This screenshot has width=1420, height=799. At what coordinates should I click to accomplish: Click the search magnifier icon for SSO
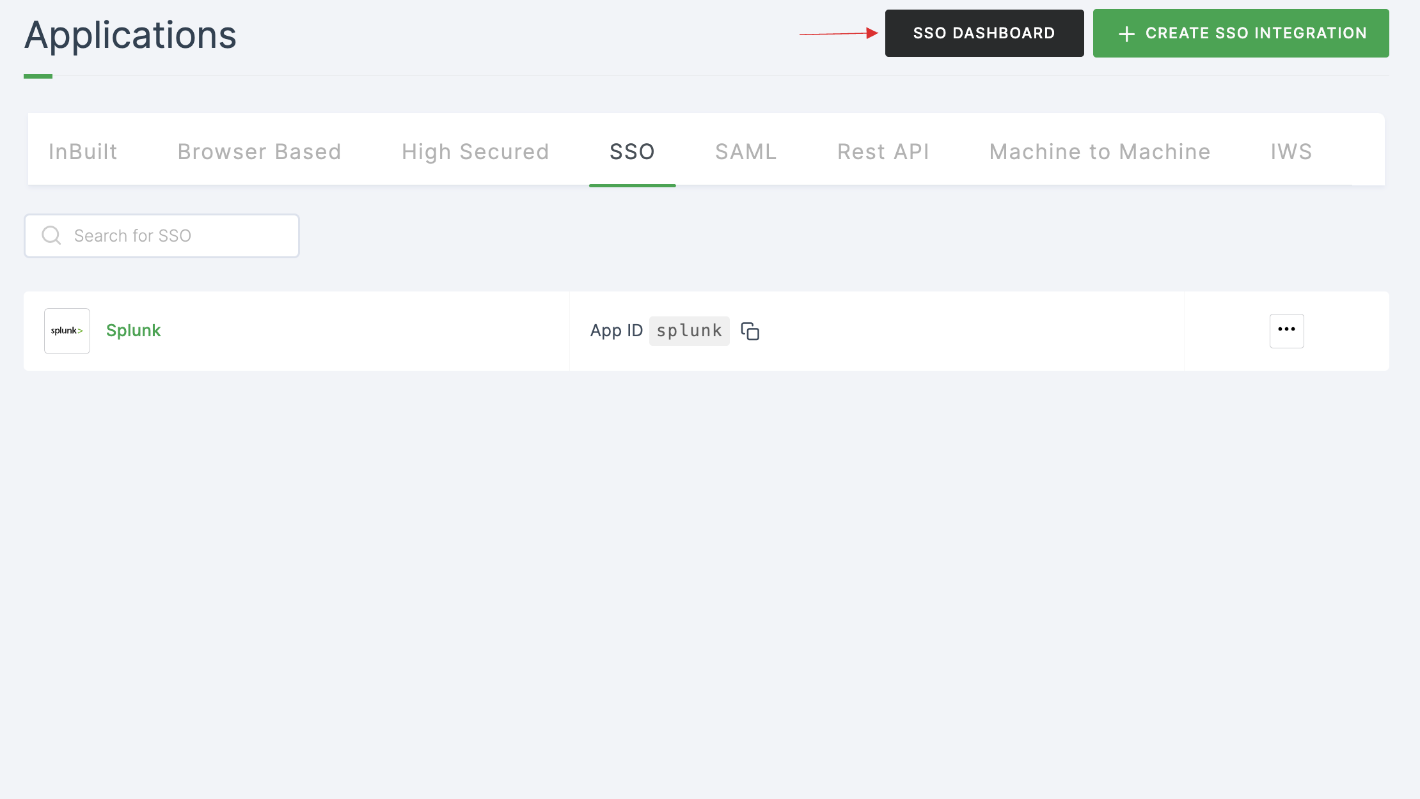click(x=51, y=236)
